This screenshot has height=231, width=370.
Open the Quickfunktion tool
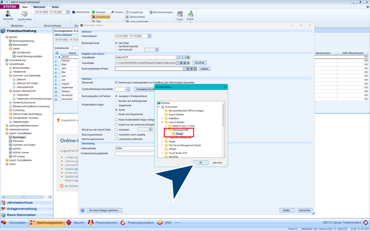(24, 15)
